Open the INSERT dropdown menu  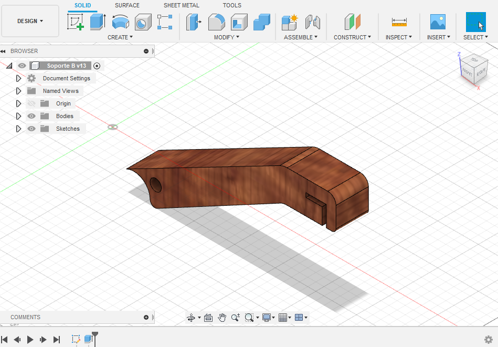tap(438, 37)
